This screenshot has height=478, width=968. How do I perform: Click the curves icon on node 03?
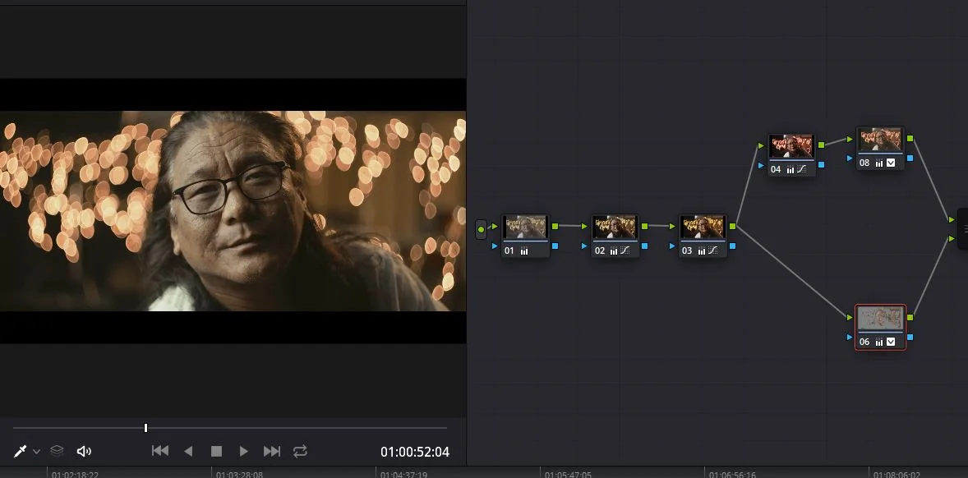point(713,251)
